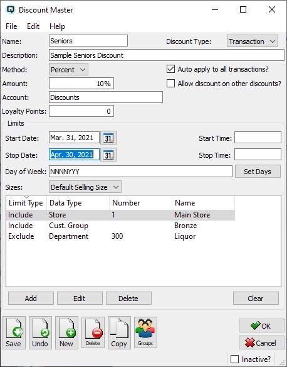Click the Add limit button
This screenshot has height=367, width=287.
[31, 299]
